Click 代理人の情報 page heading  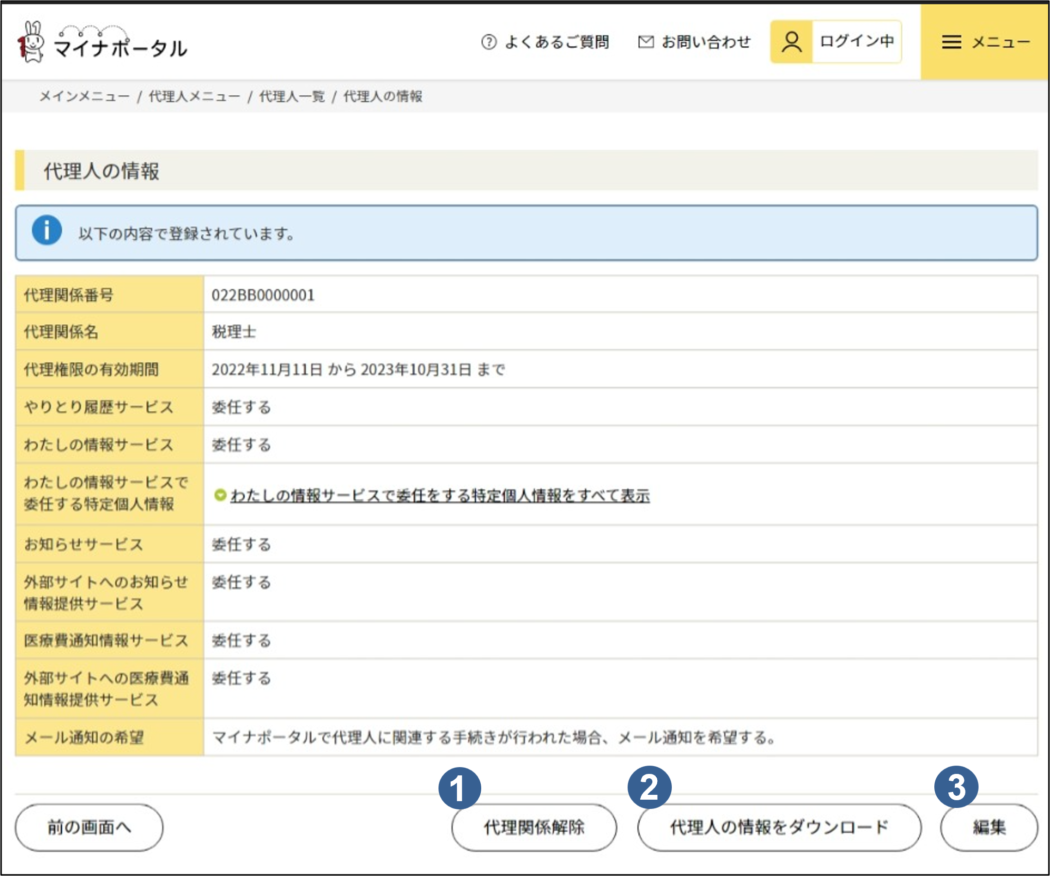(x=102, y=171)
